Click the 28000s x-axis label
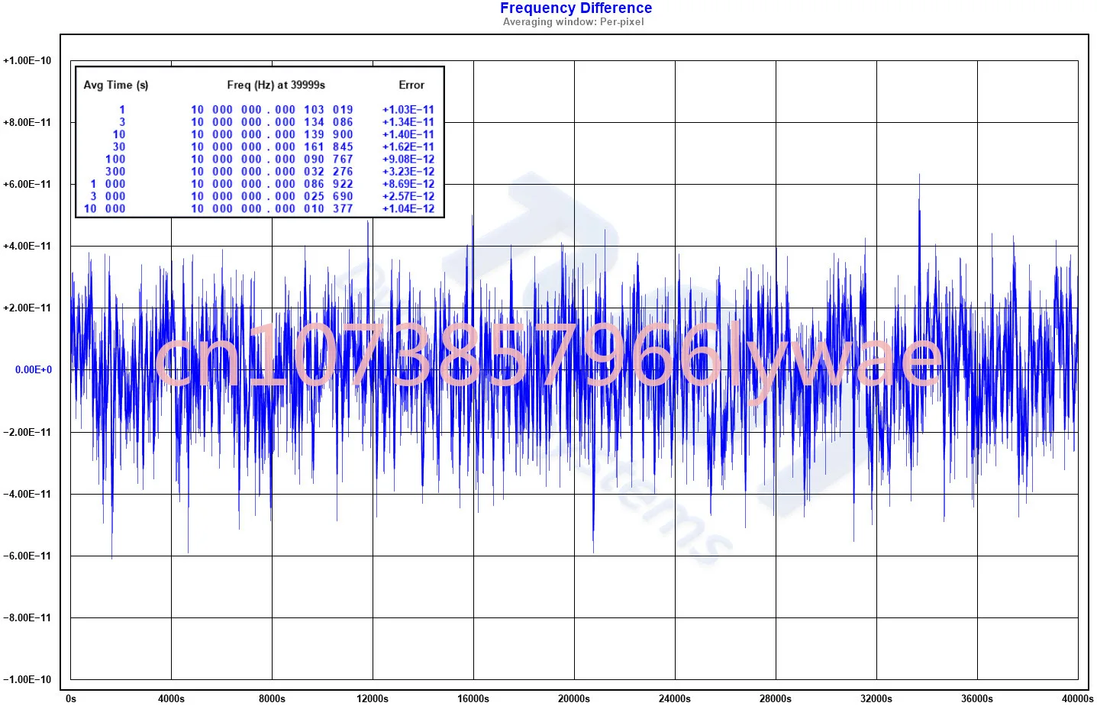 coord(776,699)
